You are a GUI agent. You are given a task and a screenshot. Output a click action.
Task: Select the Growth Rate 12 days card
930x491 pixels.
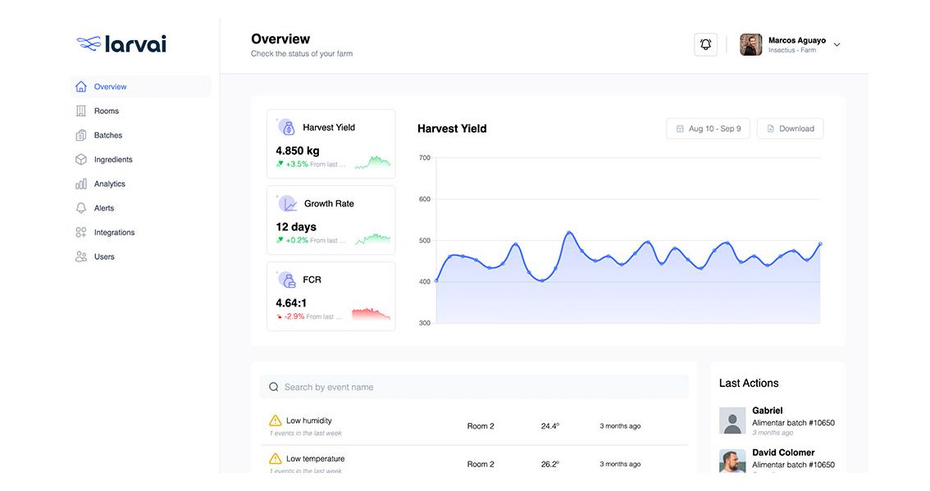coord(331,220)
